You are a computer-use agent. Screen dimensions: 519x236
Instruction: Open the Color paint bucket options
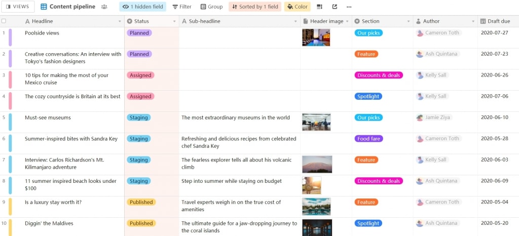tap(297, 7)
